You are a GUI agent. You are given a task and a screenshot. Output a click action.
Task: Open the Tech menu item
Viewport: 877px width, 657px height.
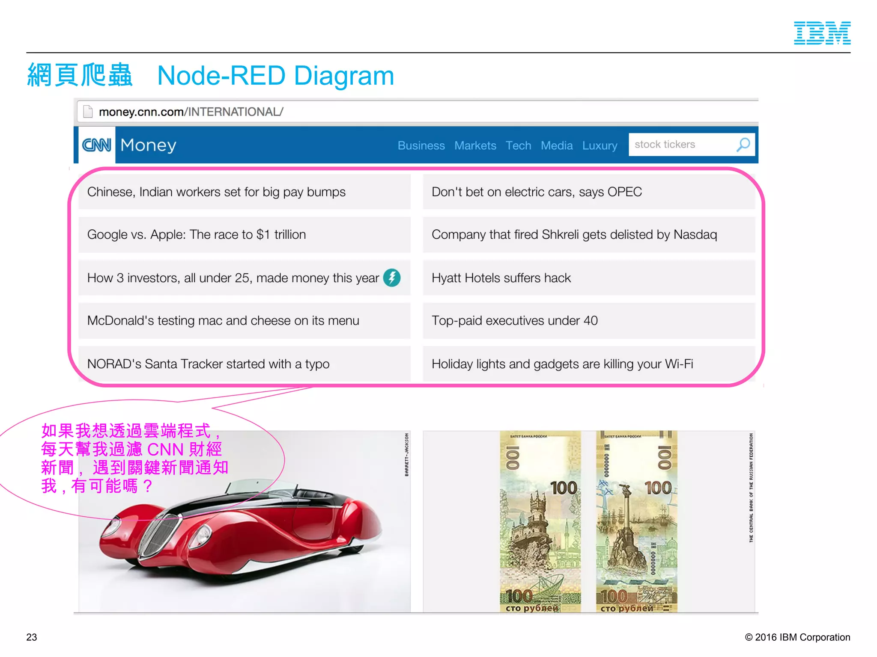click(518, 145)
